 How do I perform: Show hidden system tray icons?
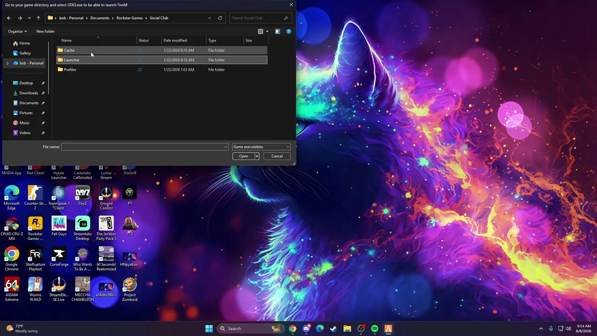click(541, 329)
